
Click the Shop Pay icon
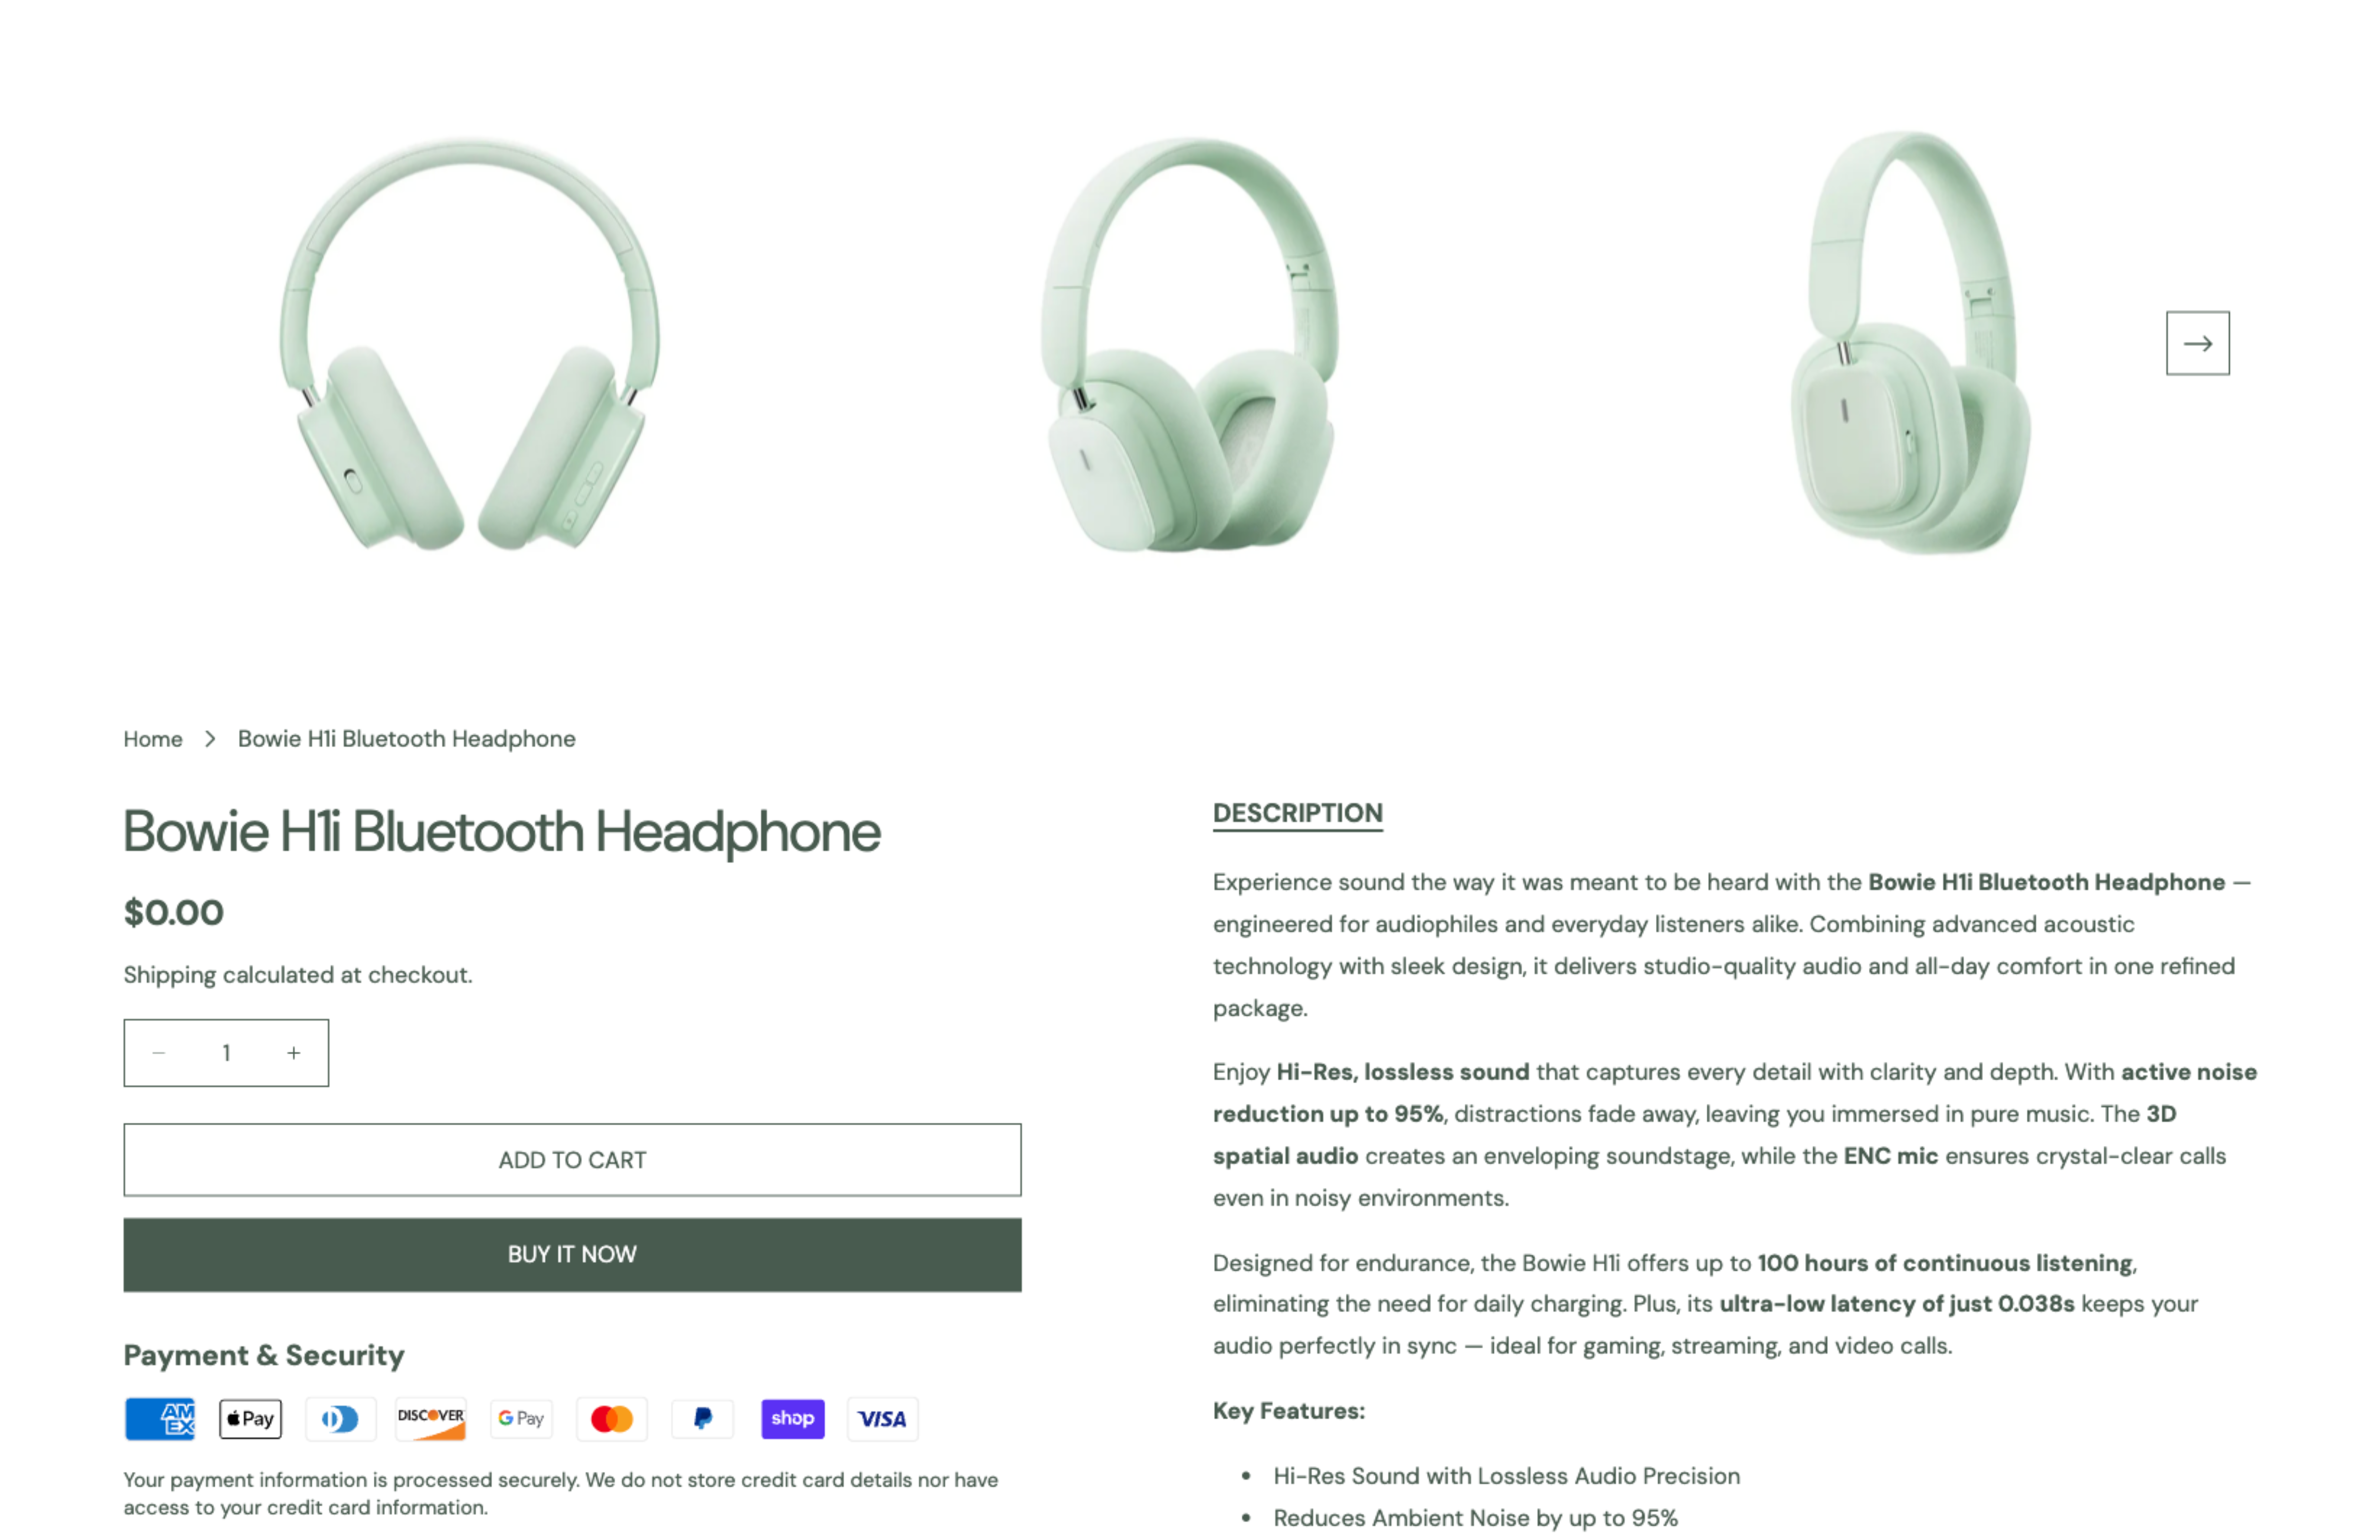click(x=793, y=1418)
